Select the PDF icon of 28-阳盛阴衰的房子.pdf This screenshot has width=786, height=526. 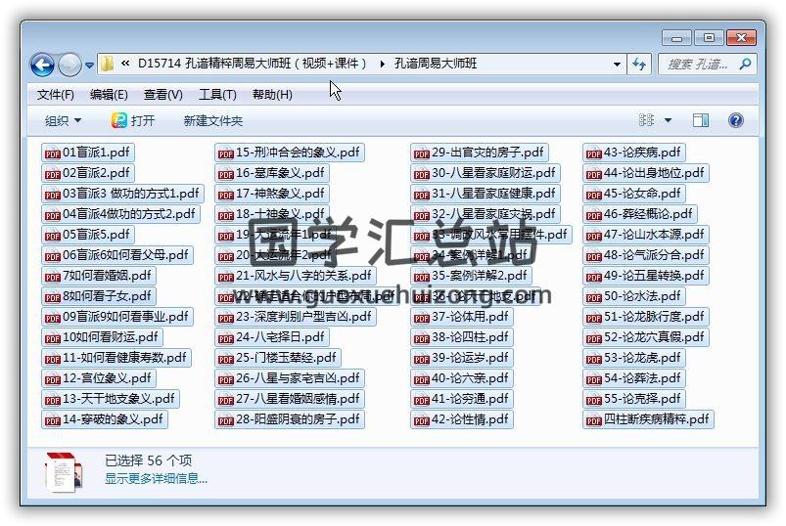(x=225, y=420)
